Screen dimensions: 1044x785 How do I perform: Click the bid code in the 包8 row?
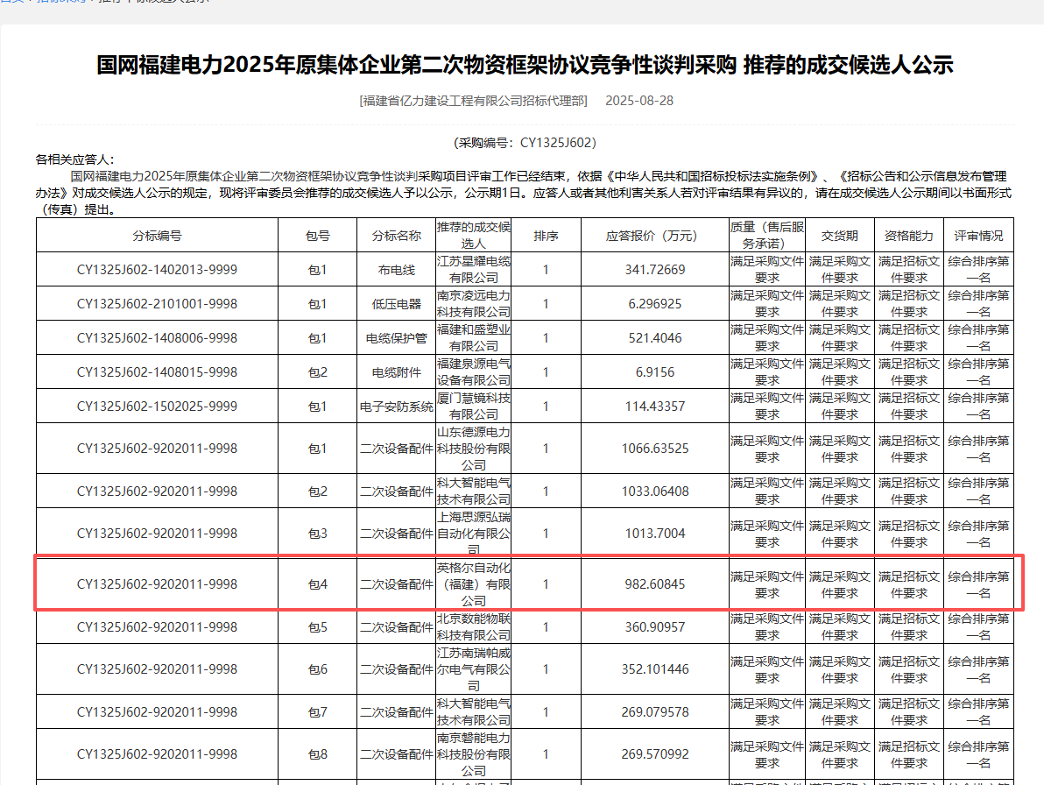157,754
